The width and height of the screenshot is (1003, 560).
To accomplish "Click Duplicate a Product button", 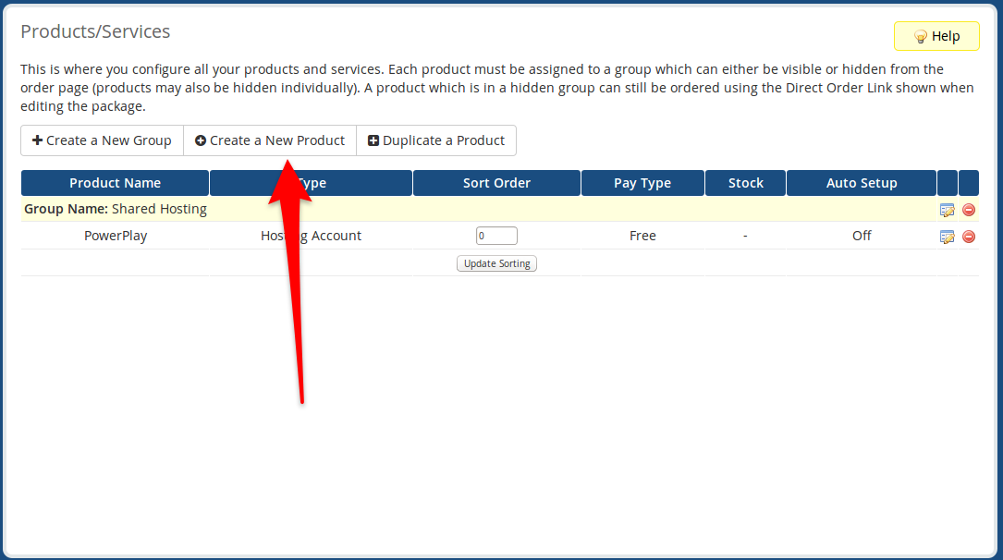I will [x=436, y=140].
